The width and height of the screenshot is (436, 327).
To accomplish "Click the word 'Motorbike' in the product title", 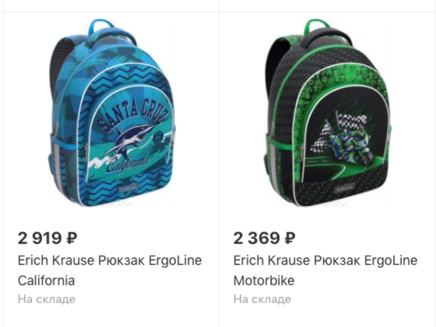I will click(264, 280).
